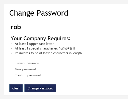Click the bullet before special character requirement
Screen dimensions: 128x99
(12, 49)
